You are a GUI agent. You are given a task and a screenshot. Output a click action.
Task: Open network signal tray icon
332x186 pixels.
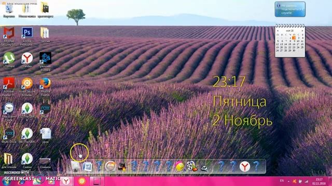point(306,181)
